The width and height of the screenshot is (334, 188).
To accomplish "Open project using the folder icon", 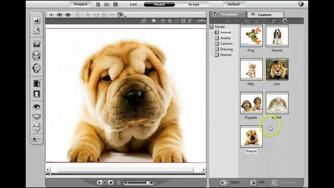I will pyautogui.click(x=107, y=4).
